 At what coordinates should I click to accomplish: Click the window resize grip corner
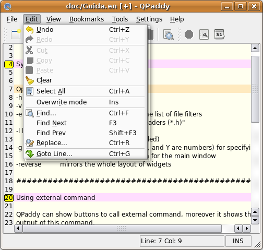click(x=257, y=244)
